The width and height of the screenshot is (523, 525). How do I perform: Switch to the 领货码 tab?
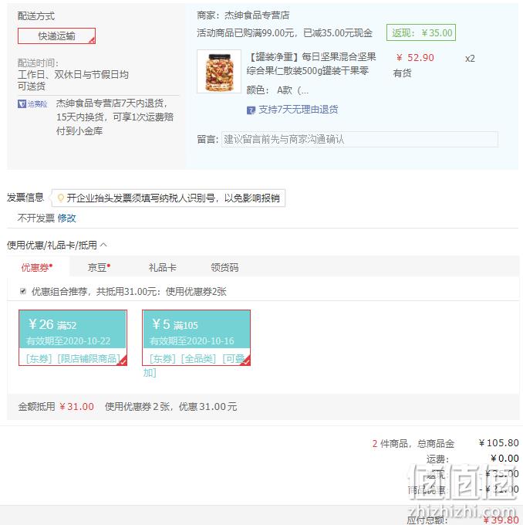[224, 267]
